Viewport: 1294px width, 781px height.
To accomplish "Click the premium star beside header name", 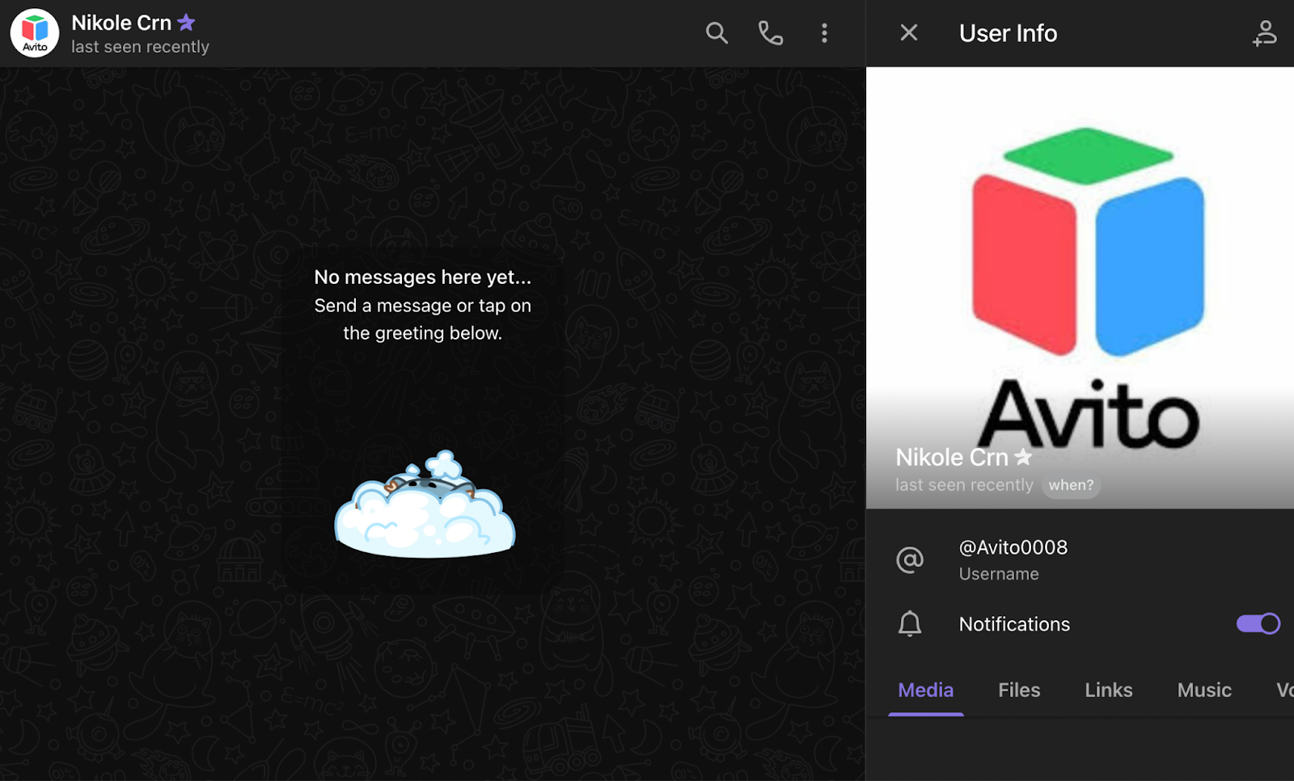I will click(186, 22).
